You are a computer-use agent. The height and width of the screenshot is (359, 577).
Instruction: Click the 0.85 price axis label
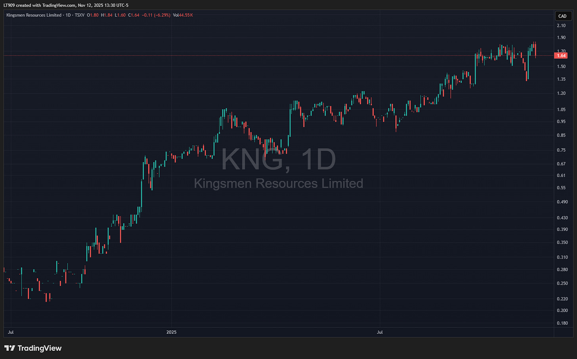pyautogui.click(x=561, y=135)
